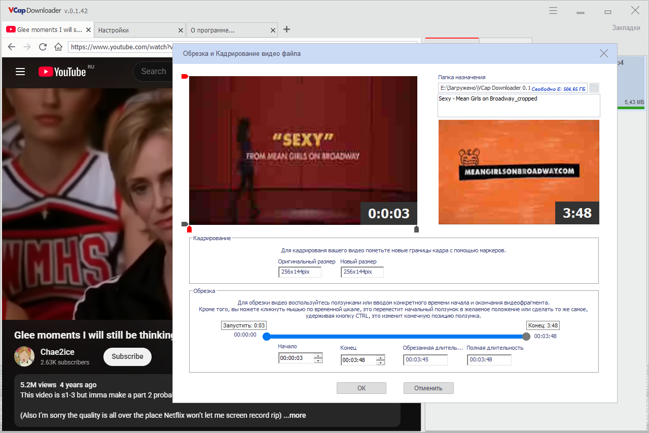Open the YouTube sidebar hamburger menu
The height and width of the screenshot is (433, 649).
(x=20, y=72)
